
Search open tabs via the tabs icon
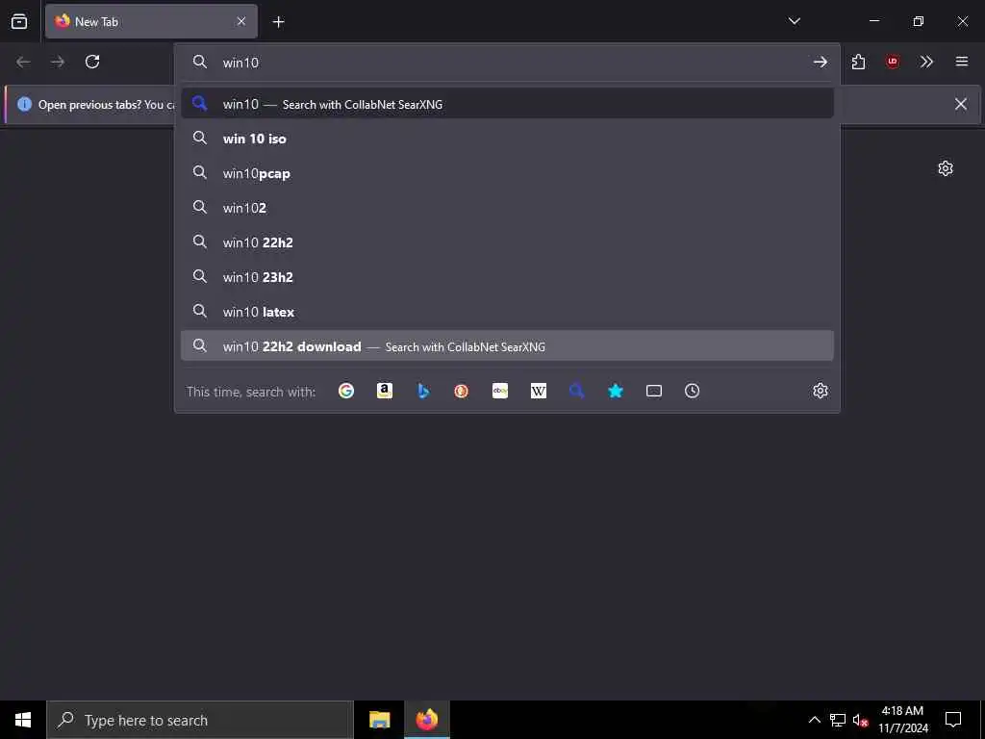tap(654, 391)
